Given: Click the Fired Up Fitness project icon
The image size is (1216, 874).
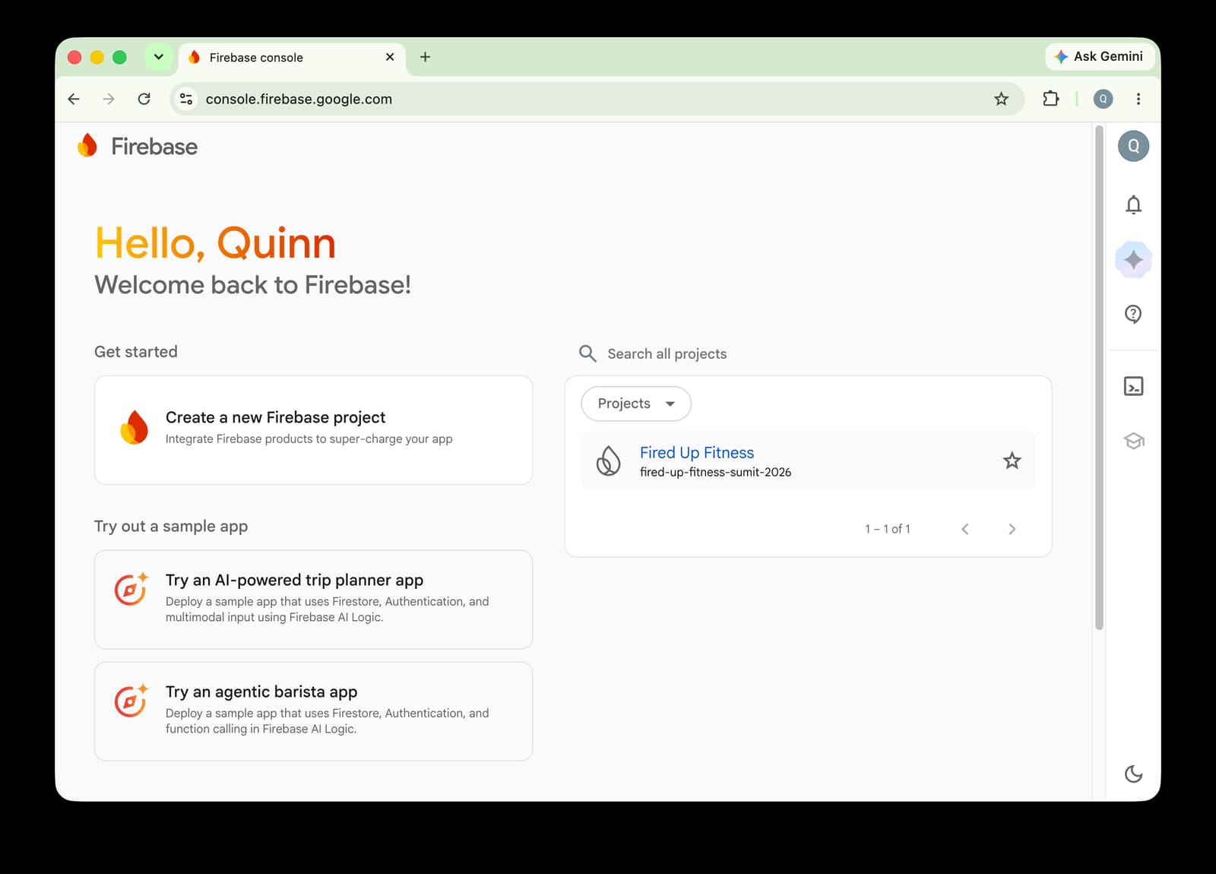Looking at the screenshot, I should click(x=608, y=461).
